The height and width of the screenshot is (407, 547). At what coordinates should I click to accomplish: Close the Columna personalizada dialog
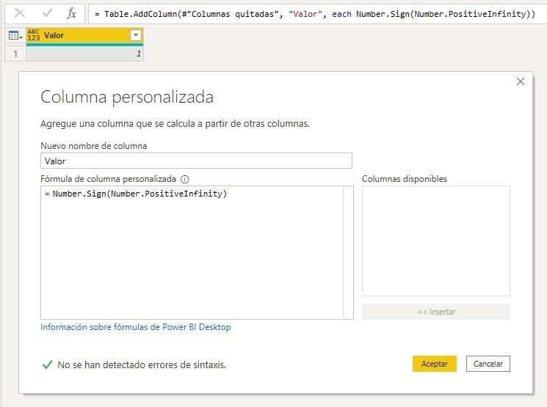[x=520, y=81]
